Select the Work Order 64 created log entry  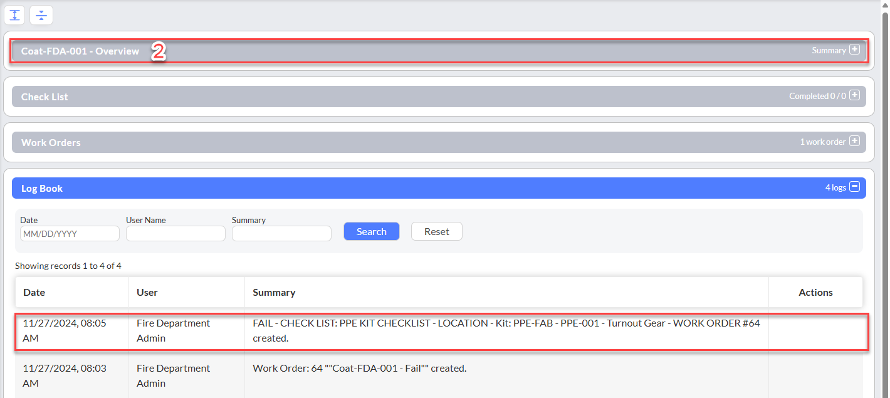click(359, 369)
